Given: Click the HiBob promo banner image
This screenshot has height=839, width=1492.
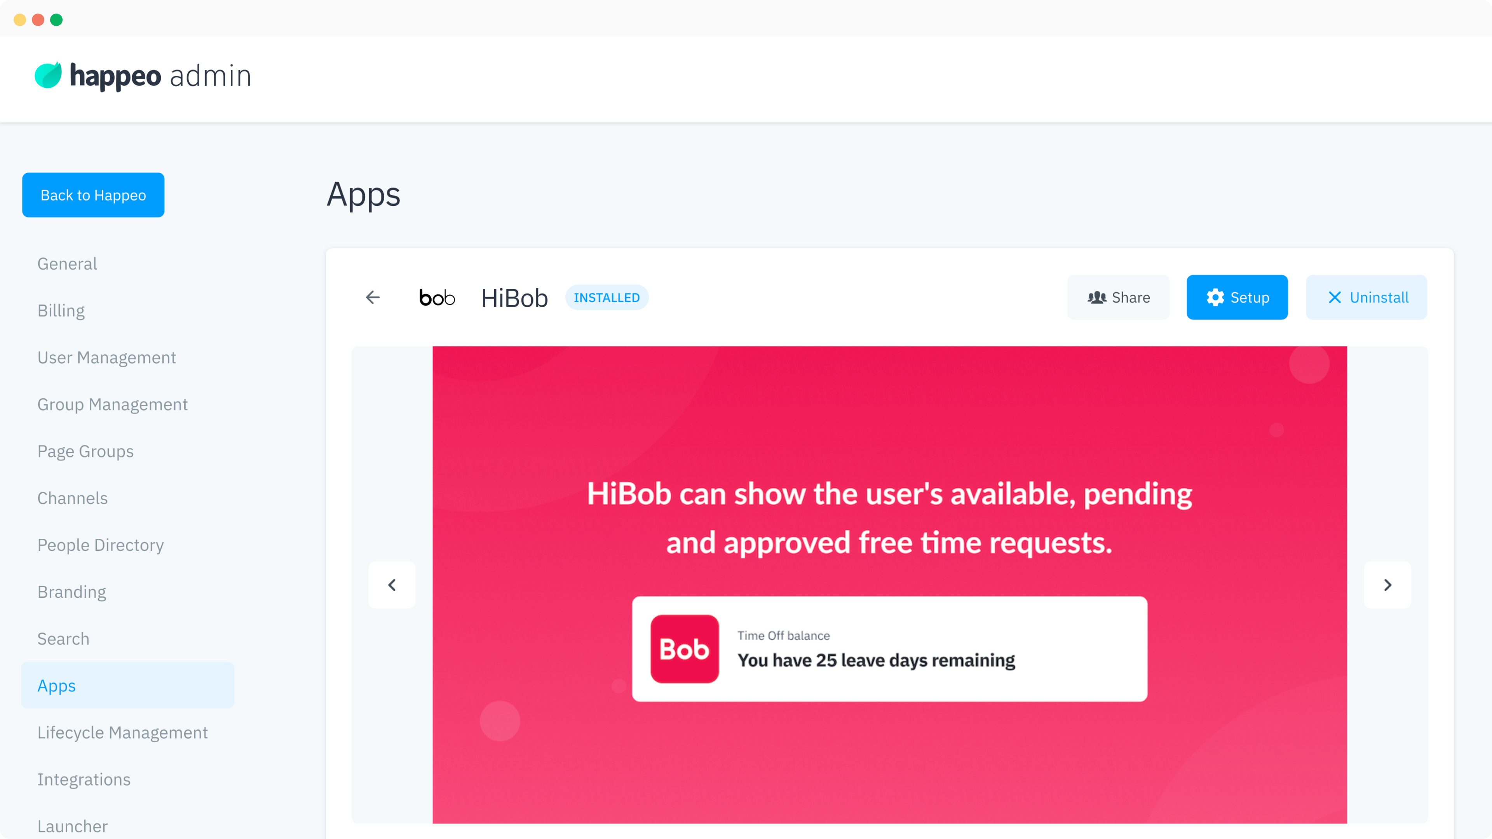Looking at the screenshot, I should [889, 585].
